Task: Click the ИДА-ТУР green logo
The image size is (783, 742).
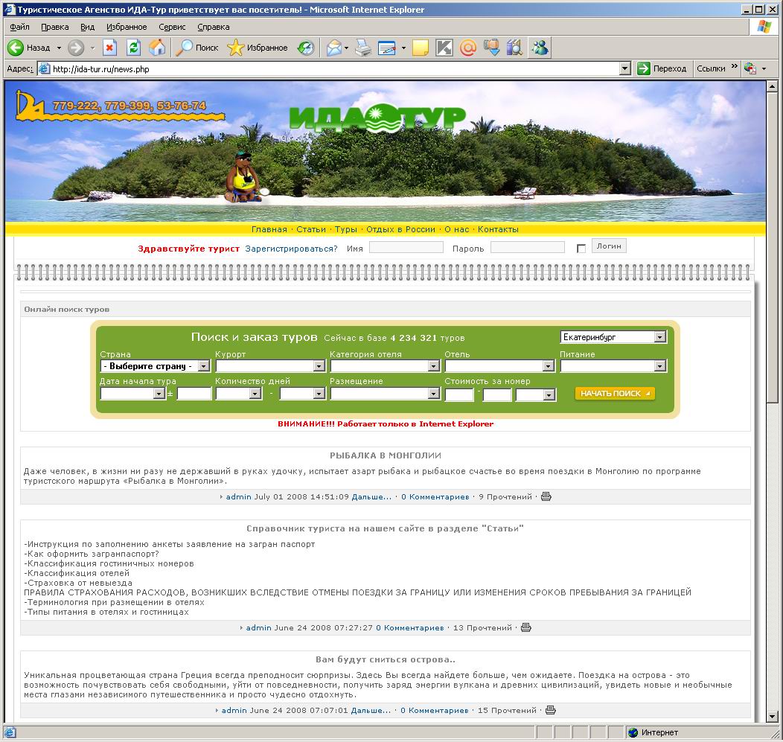Action: [377, 119]
